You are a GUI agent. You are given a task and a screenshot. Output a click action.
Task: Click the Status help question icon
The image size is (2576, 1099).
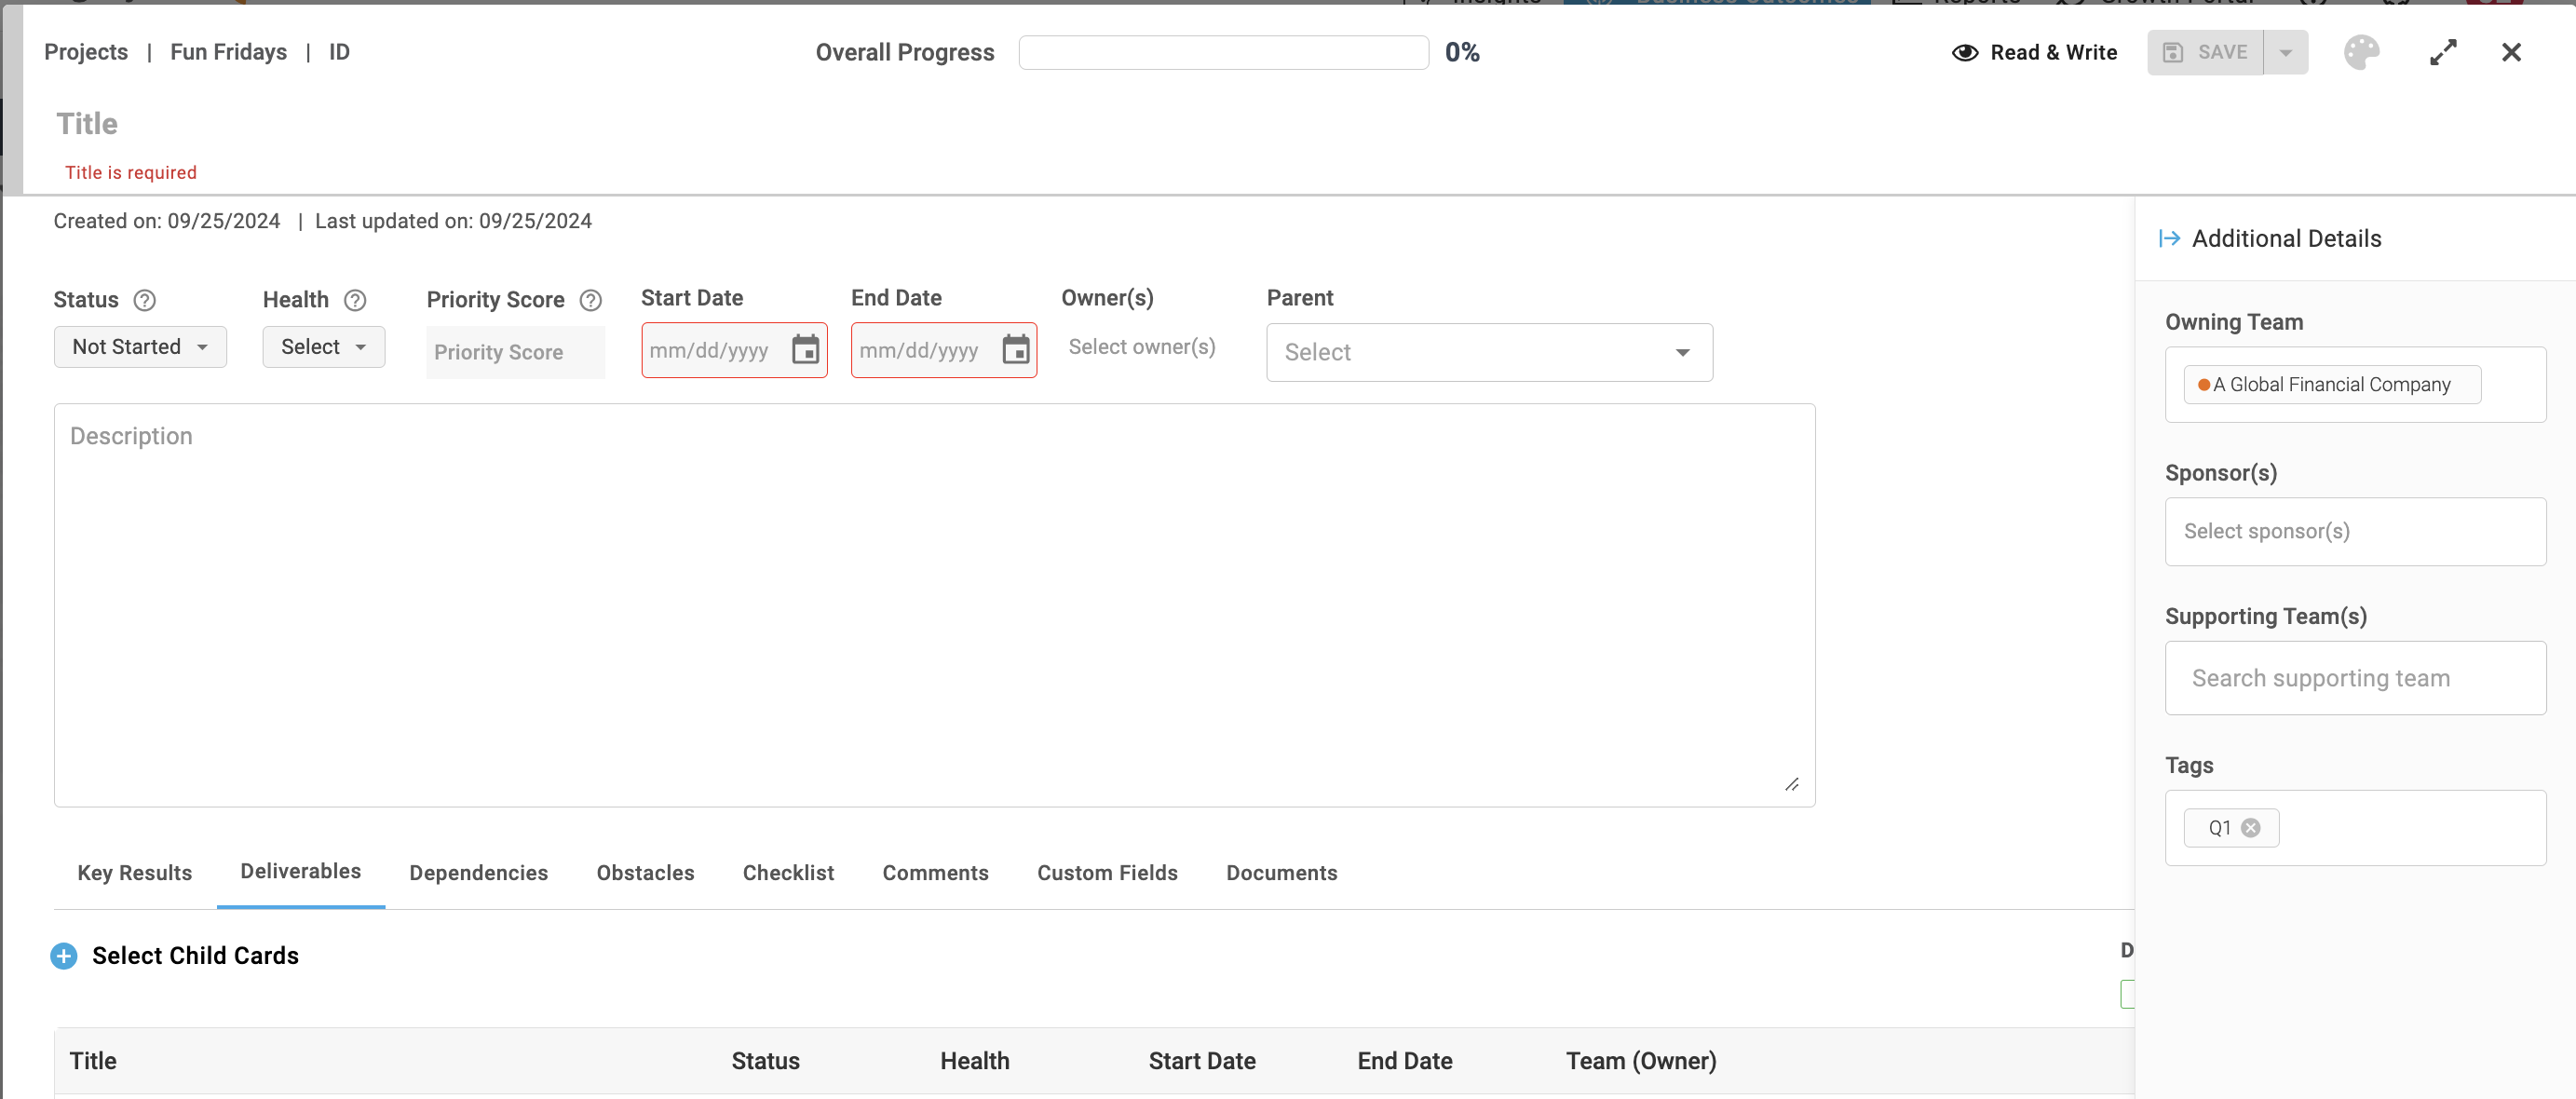[145, 300]
